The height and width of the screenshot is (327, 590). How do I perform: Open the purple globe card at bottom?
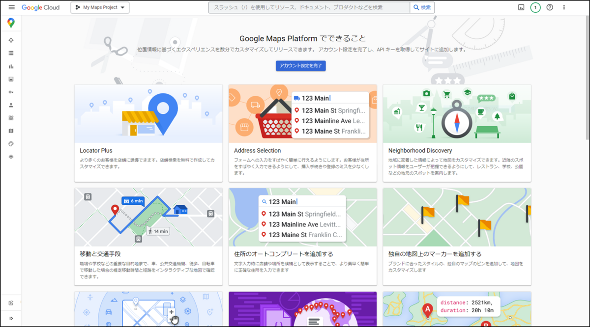click(303, 309)
